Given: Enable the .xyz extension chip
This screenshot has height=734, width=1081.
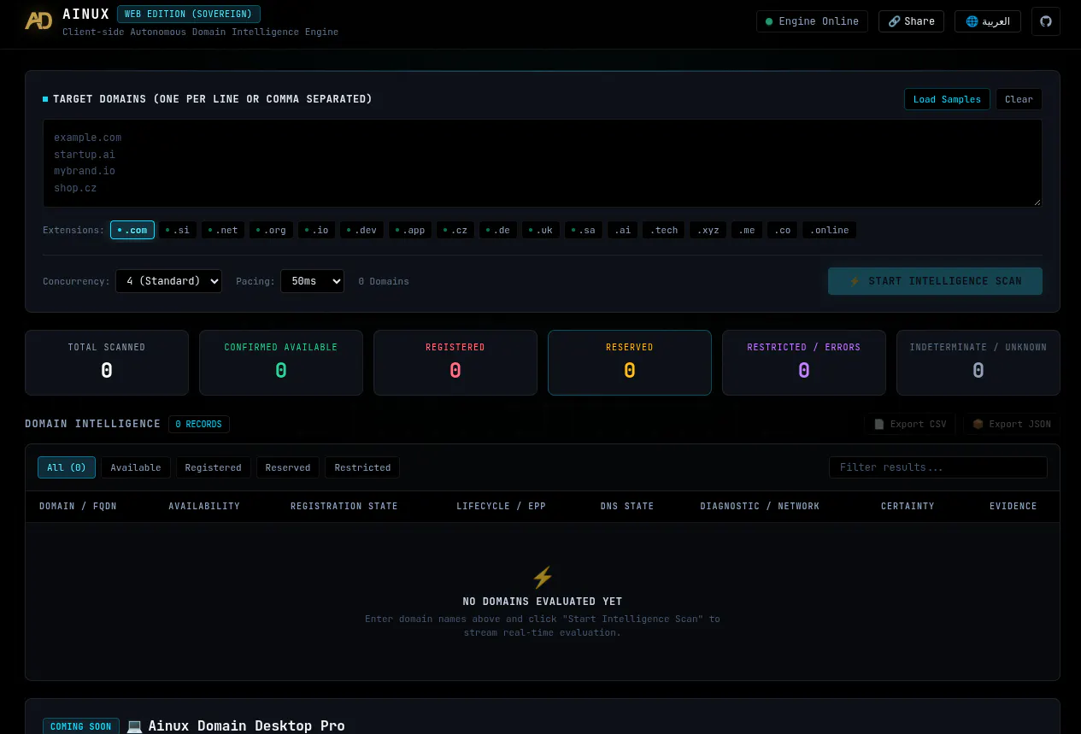Looking at the screenshot, I should point(708,230).
